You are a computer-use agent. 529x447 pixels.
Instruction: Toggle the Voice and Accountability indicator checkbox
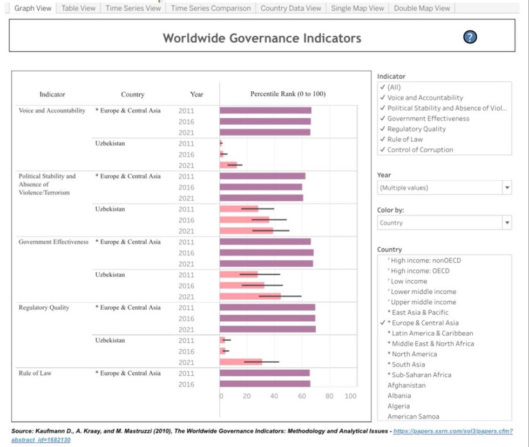382,98
